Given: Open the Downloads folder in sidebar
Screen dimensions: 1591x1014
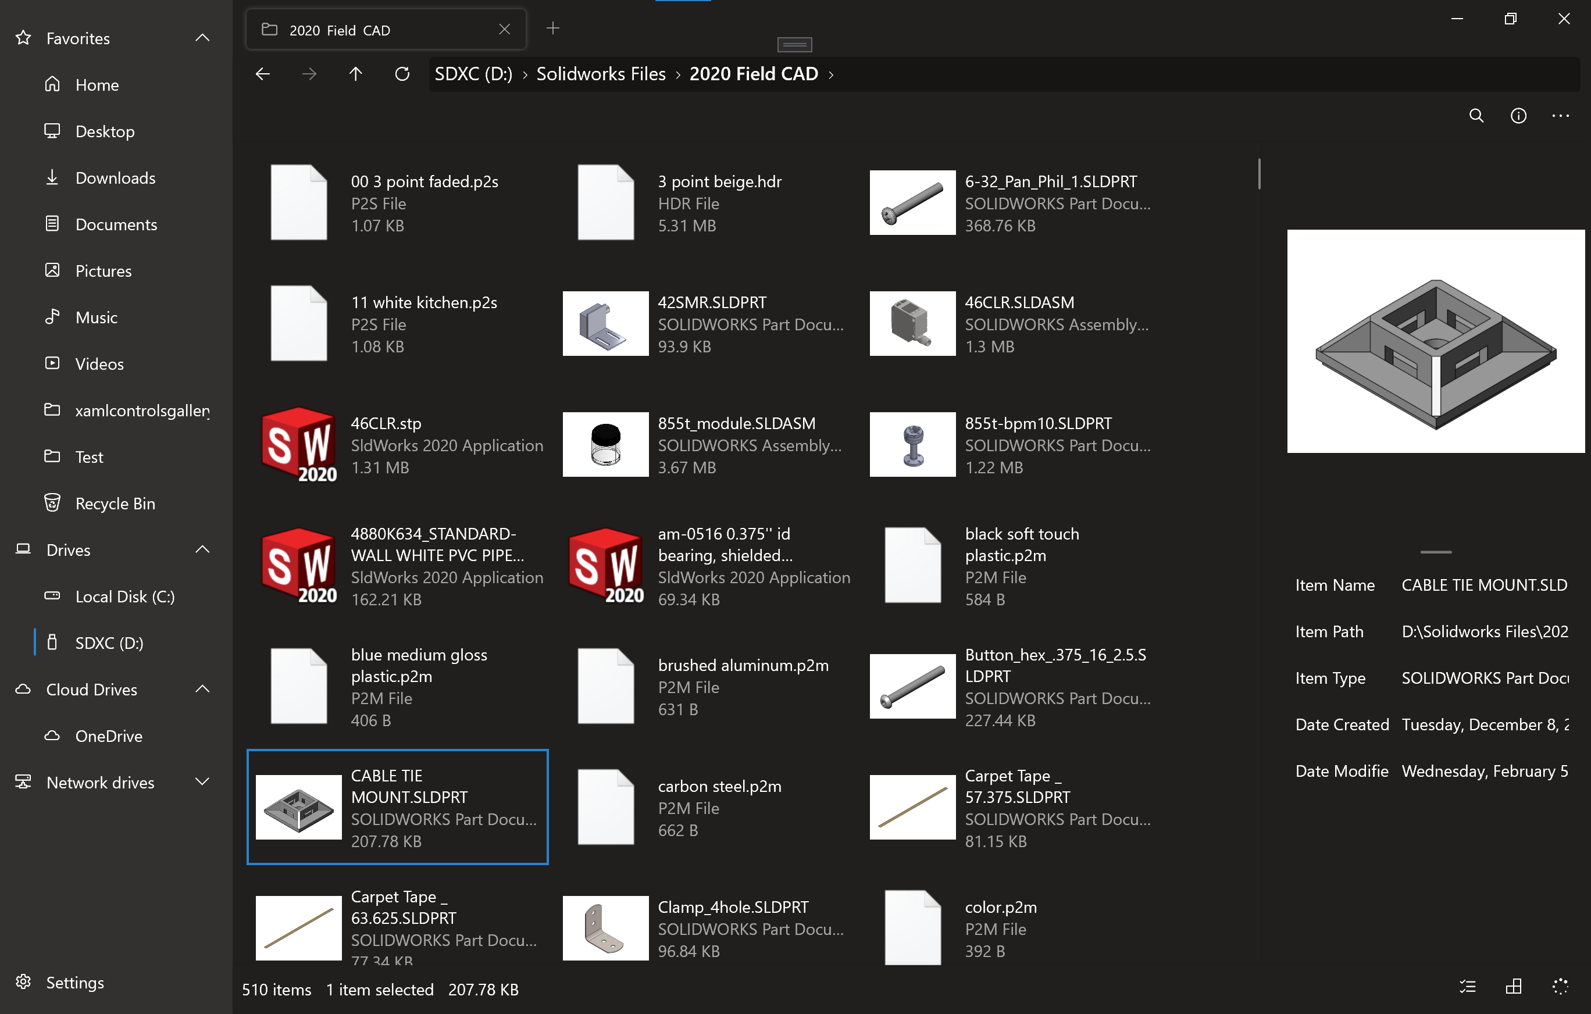Looking at the screenshot, I should click(x=115, y=178).
